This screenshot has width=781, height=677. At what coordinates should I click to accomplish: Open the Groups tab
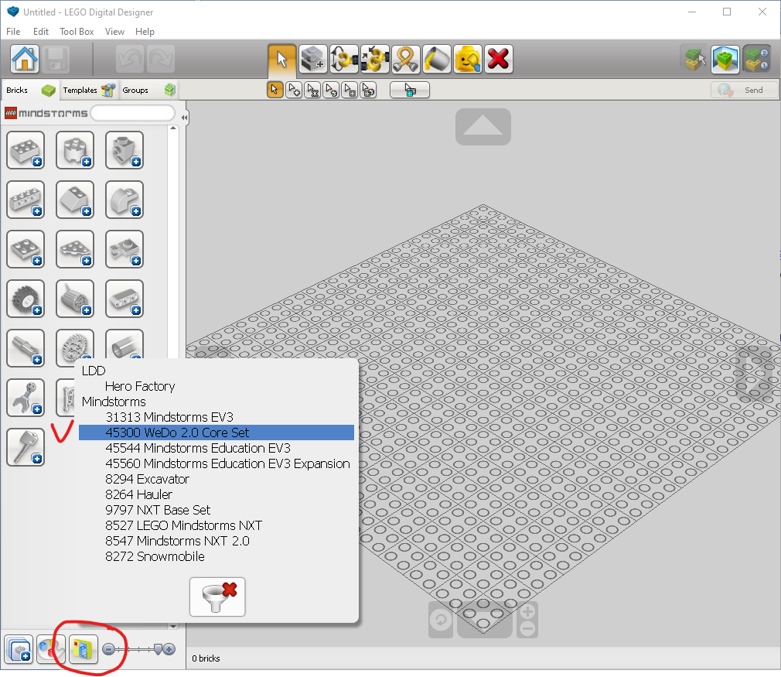tap(148, 91)
